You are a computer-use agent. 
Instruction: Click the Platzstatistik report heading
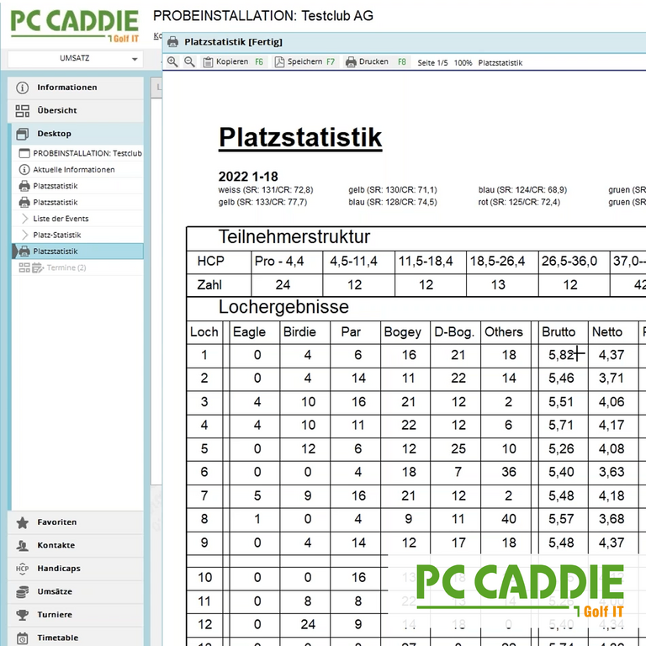[300, 138]
